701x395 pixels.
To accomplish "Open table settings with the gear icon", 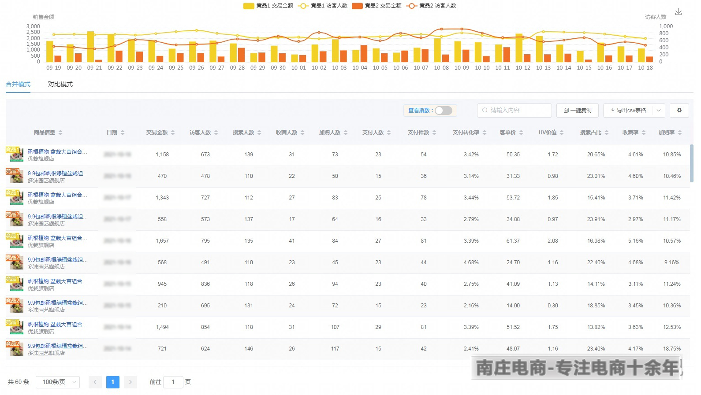I will coord(679,110).
